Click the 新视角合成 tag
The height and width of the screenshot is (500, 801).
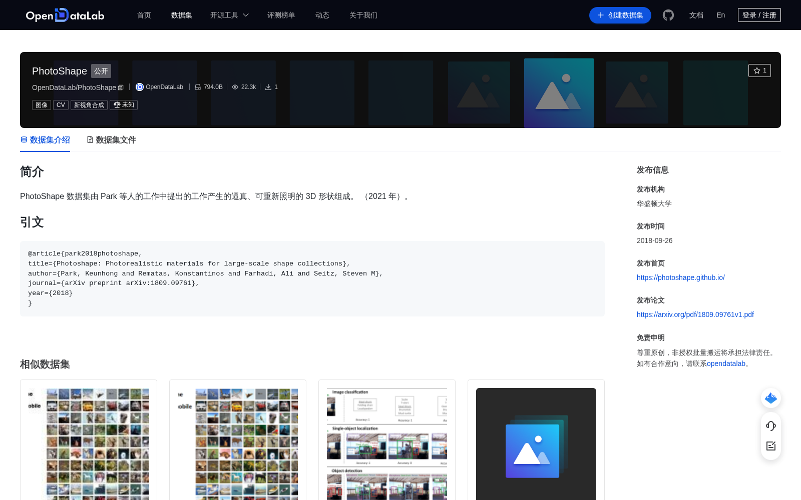pos(89,105)
